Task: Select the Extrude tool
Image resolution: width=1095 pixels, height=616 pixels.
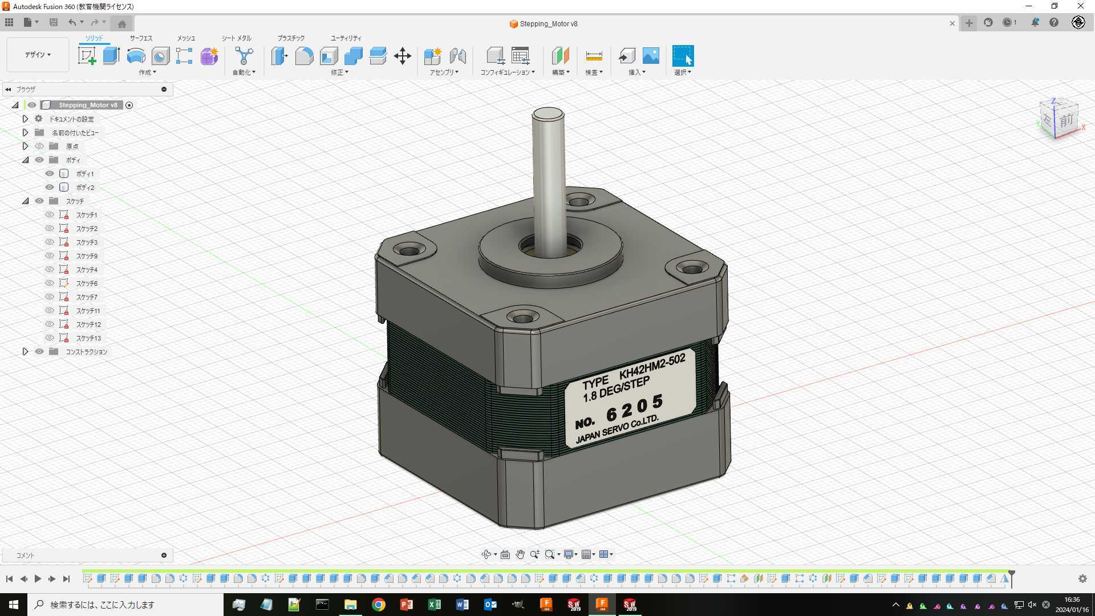Action: (x=111, y=56)
